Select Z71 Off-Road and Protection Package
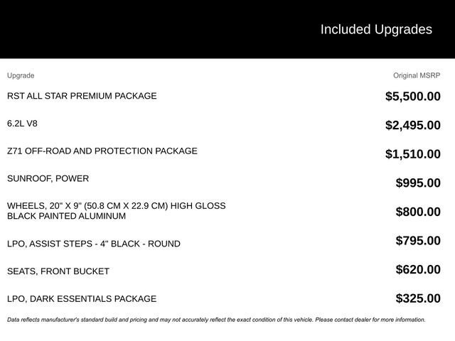This screenshot has width=455, height=341. click(x=102, y=151)
